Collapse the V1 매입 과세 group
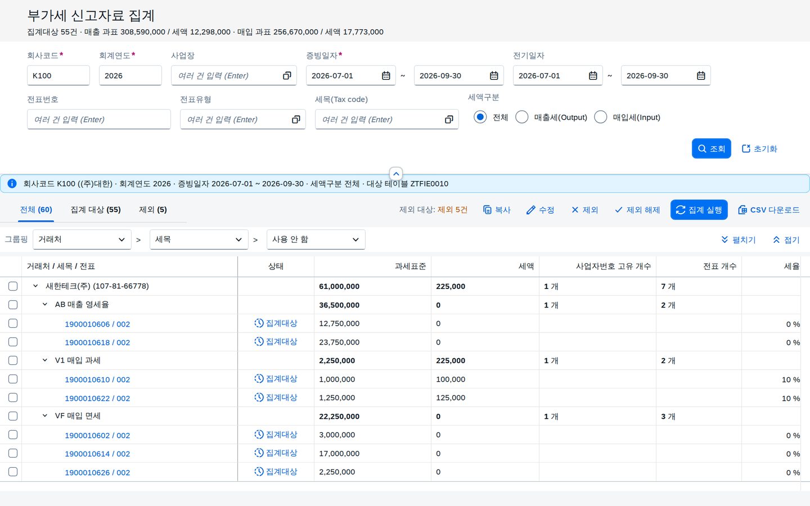The image size is (810, 506). click(x=45, y=360)
